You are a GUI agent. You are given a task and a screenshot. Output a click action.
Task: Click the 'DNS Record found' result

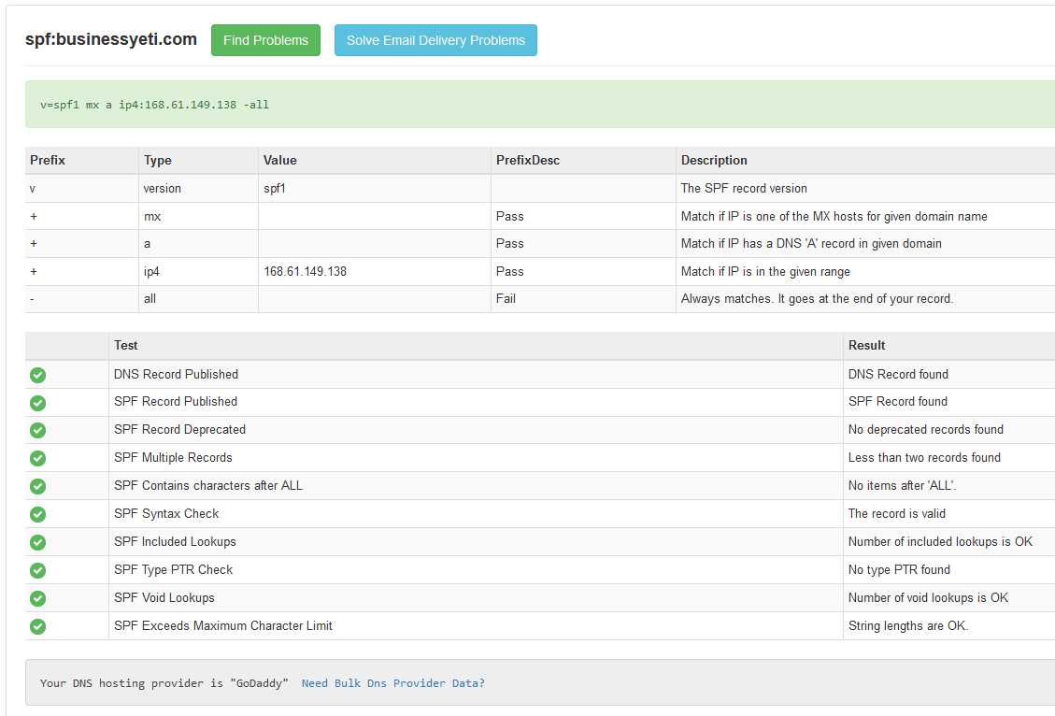coord(898,374)
